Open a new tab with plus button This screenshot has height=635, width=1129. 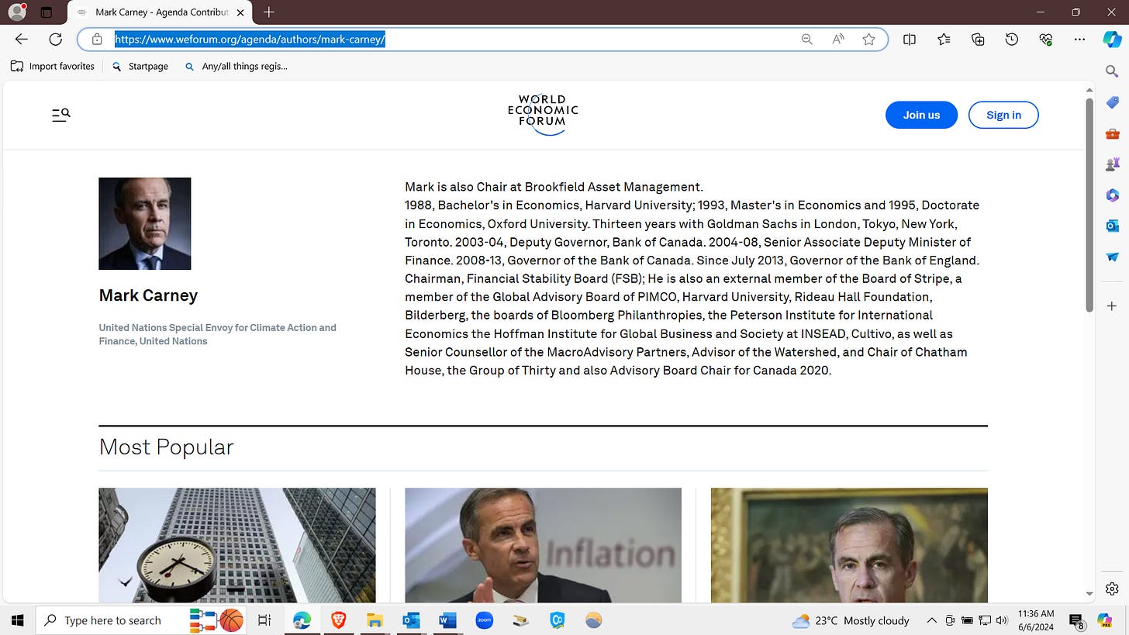coord(269,12)
